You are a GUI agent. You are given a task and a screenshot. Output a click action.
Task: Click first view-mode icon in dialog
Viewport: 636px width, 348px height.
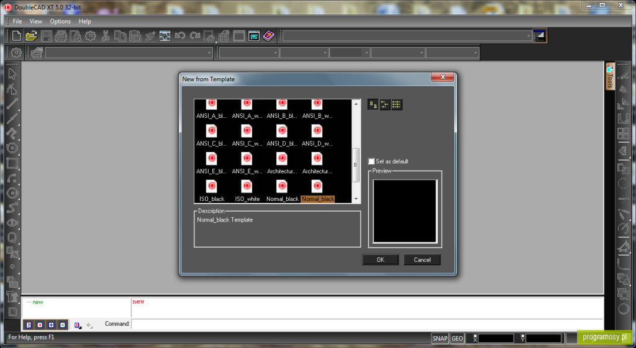pyautogui.click(x=373, y=104)
